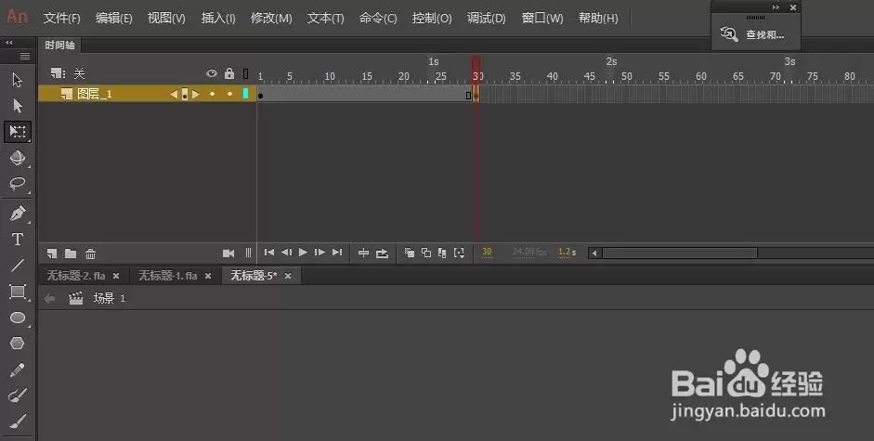Screen dimensions: 874x441
Task: Step forward one frame
Action: 320,253
